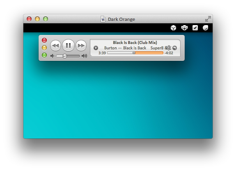The height and width of the screenshot is (171, 236).
Task: Click the song progress bar thumb
Action: [134, 53]
